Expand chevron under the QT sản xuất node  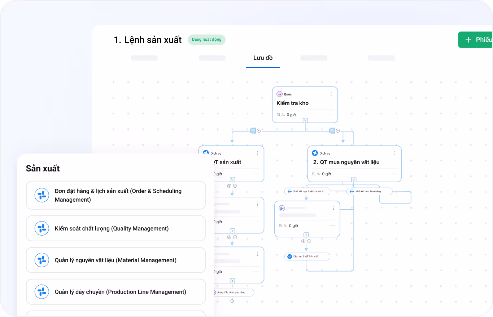click(x=232, y=179)
